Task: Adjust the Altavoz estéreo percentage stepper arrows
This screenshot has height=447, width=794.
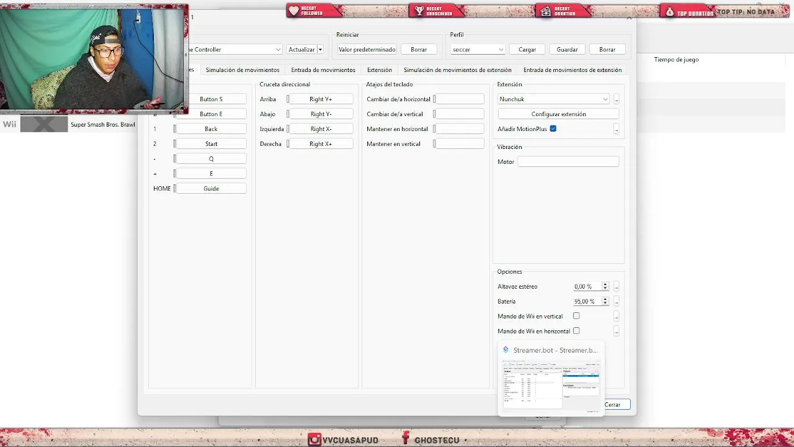Action: click(605, 287)
